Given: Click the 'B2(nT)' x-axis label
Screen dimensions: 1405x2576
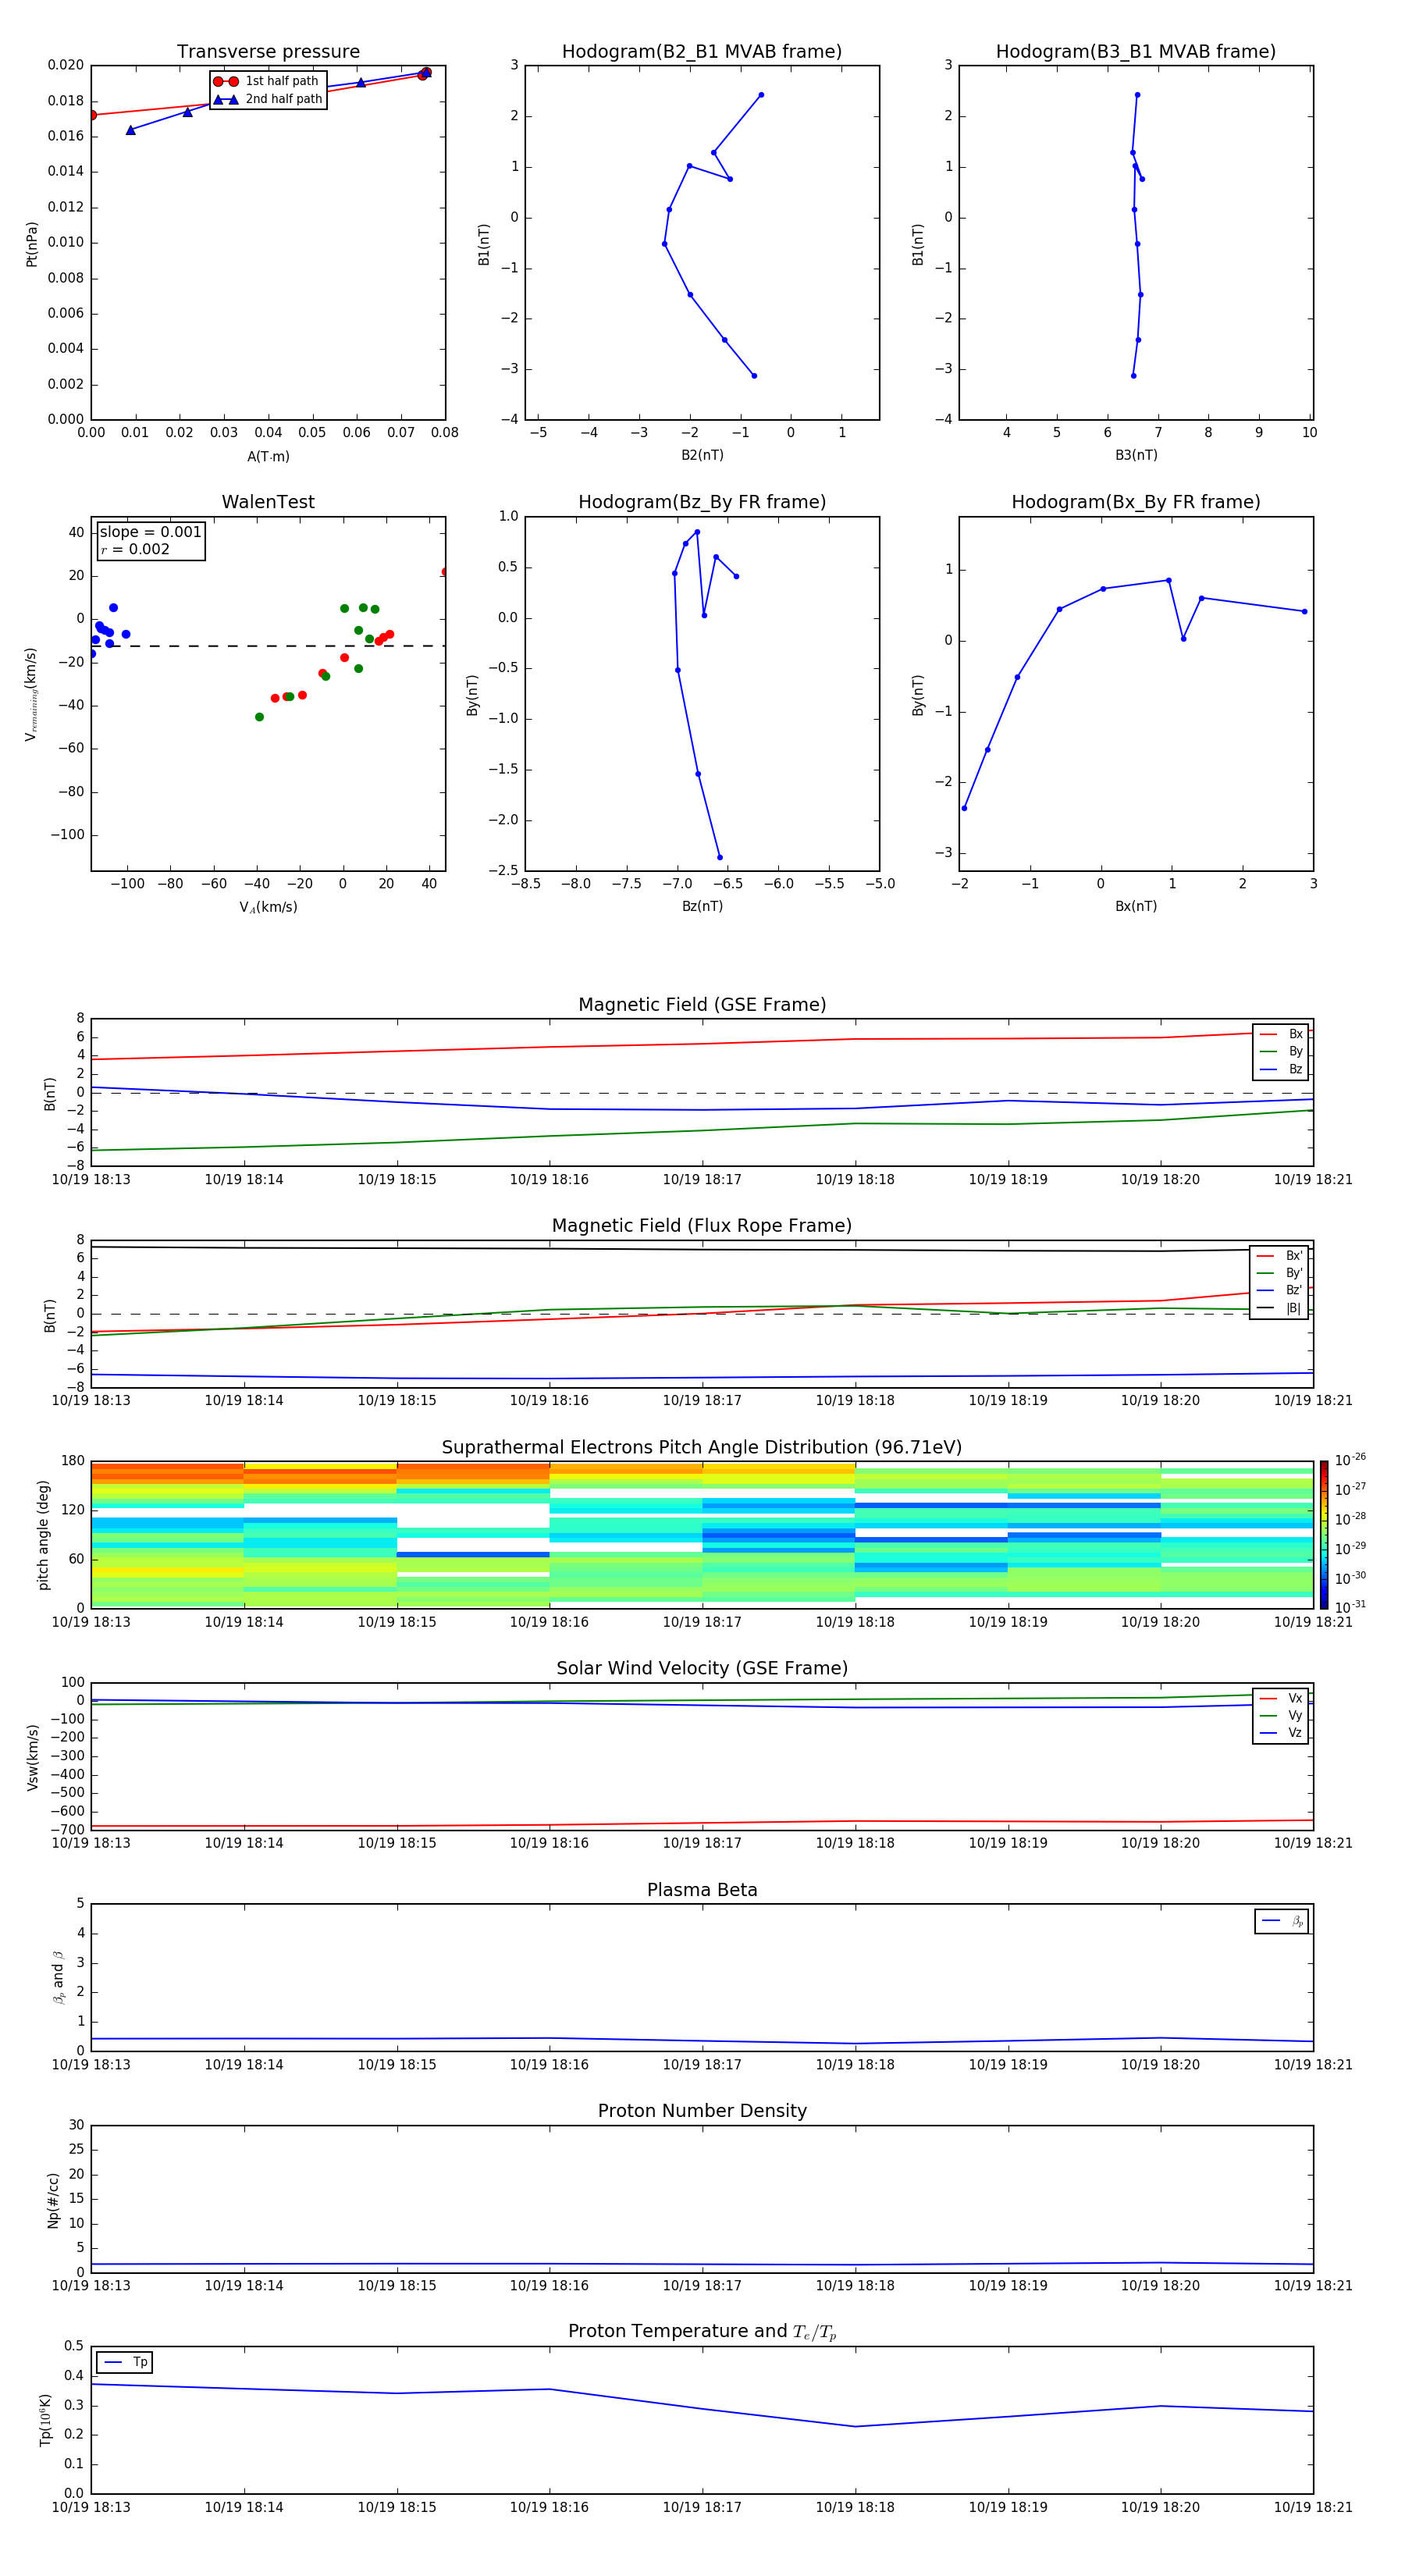Looking at the screenshot, I should [x=702, y=455].
